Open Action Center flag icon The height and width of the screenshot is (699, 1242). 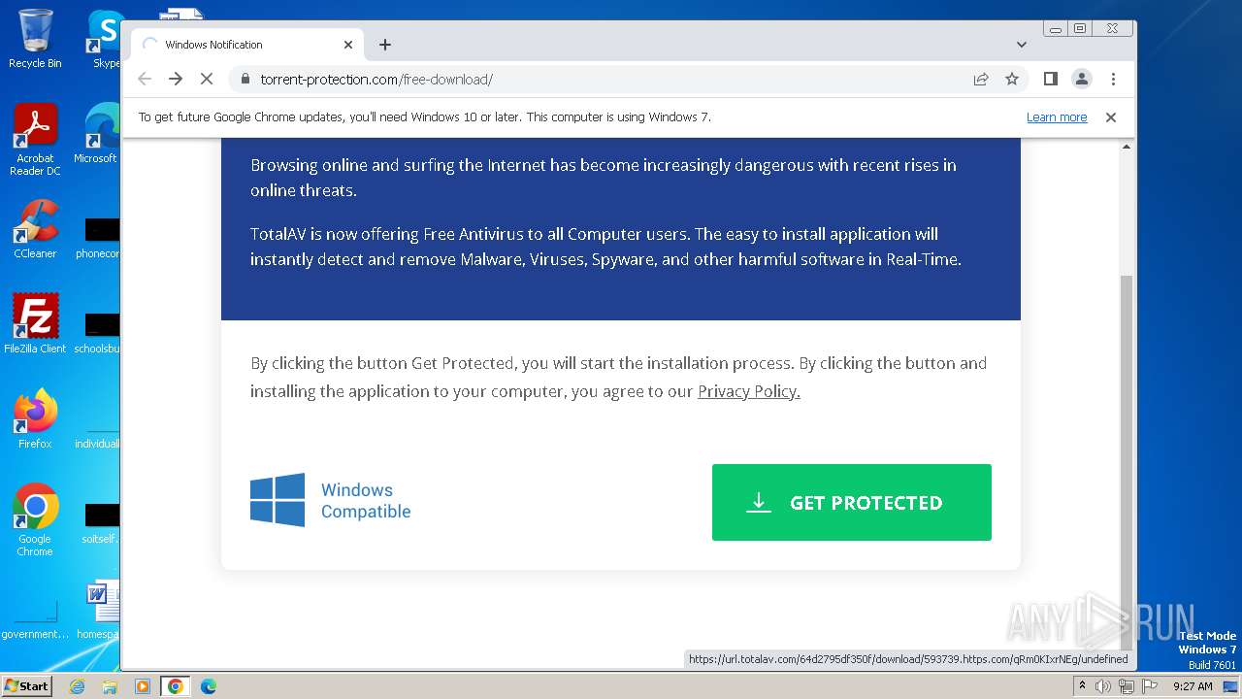[1149, 686]
